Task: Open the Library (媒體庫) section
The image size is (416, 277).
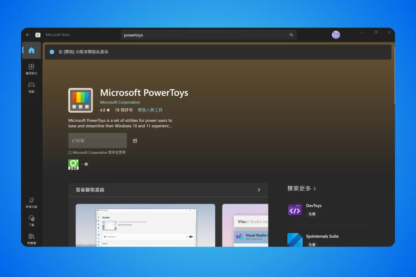Action: [x=31, y=238]
